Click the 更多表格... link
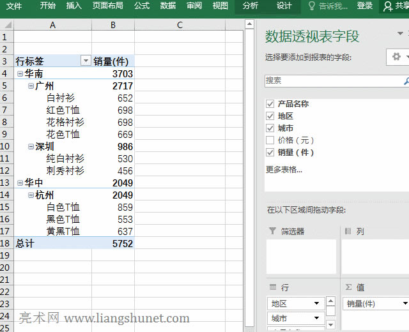 point(284,169)
